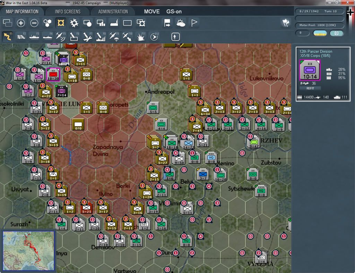
Task: Activate Amphibious transport mode F4 icon
Action: pos(47,36)
